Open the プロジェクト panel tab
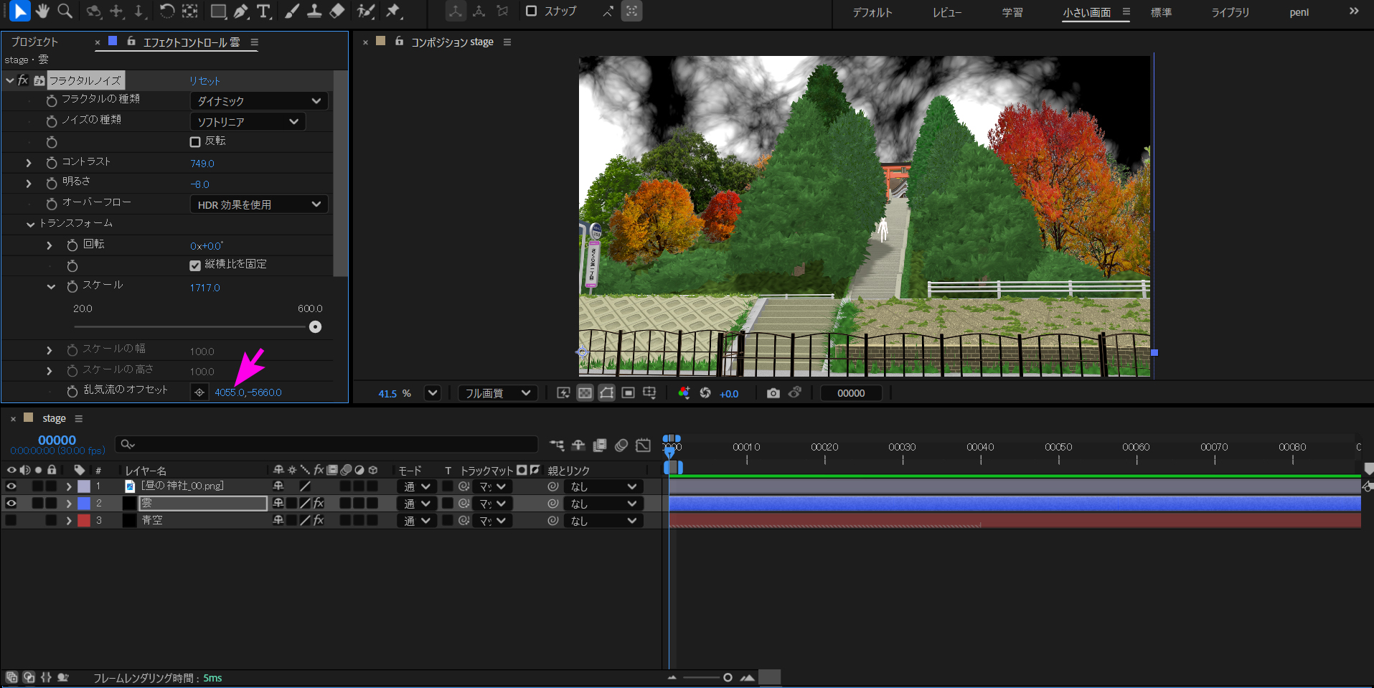1374x688 pixels. point(34,42)
